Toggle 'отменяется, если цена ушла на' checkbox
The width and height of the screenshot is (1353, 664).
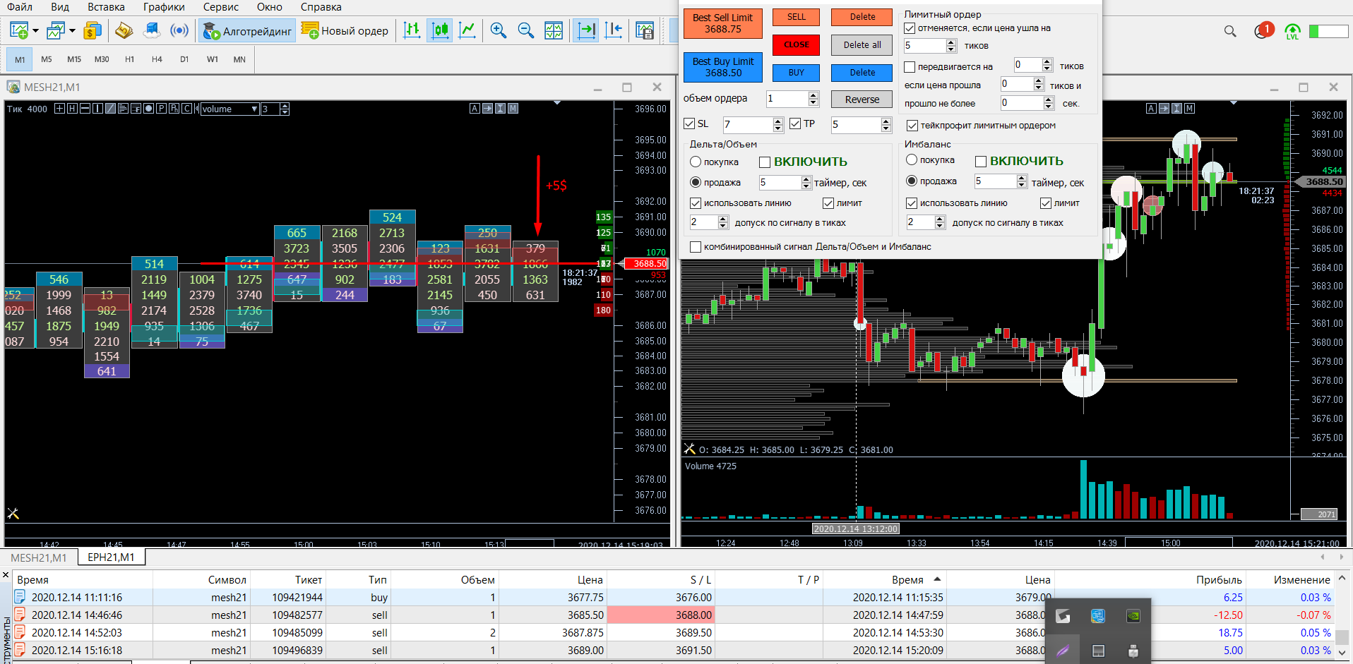[x=910, y=28]
